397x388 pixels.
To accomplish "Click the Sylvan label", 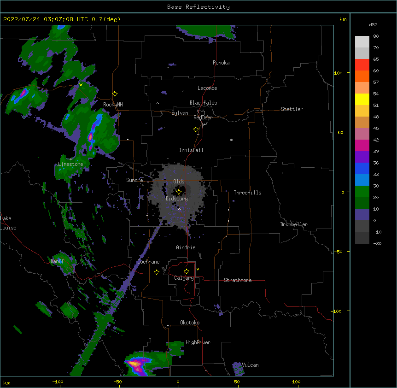I will point(180,113).
